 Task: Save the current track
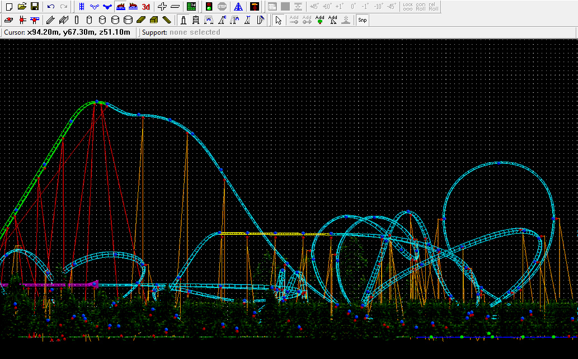[x=35, y=6]
